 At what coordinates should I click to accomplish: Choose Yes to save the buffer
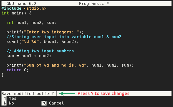13,98
